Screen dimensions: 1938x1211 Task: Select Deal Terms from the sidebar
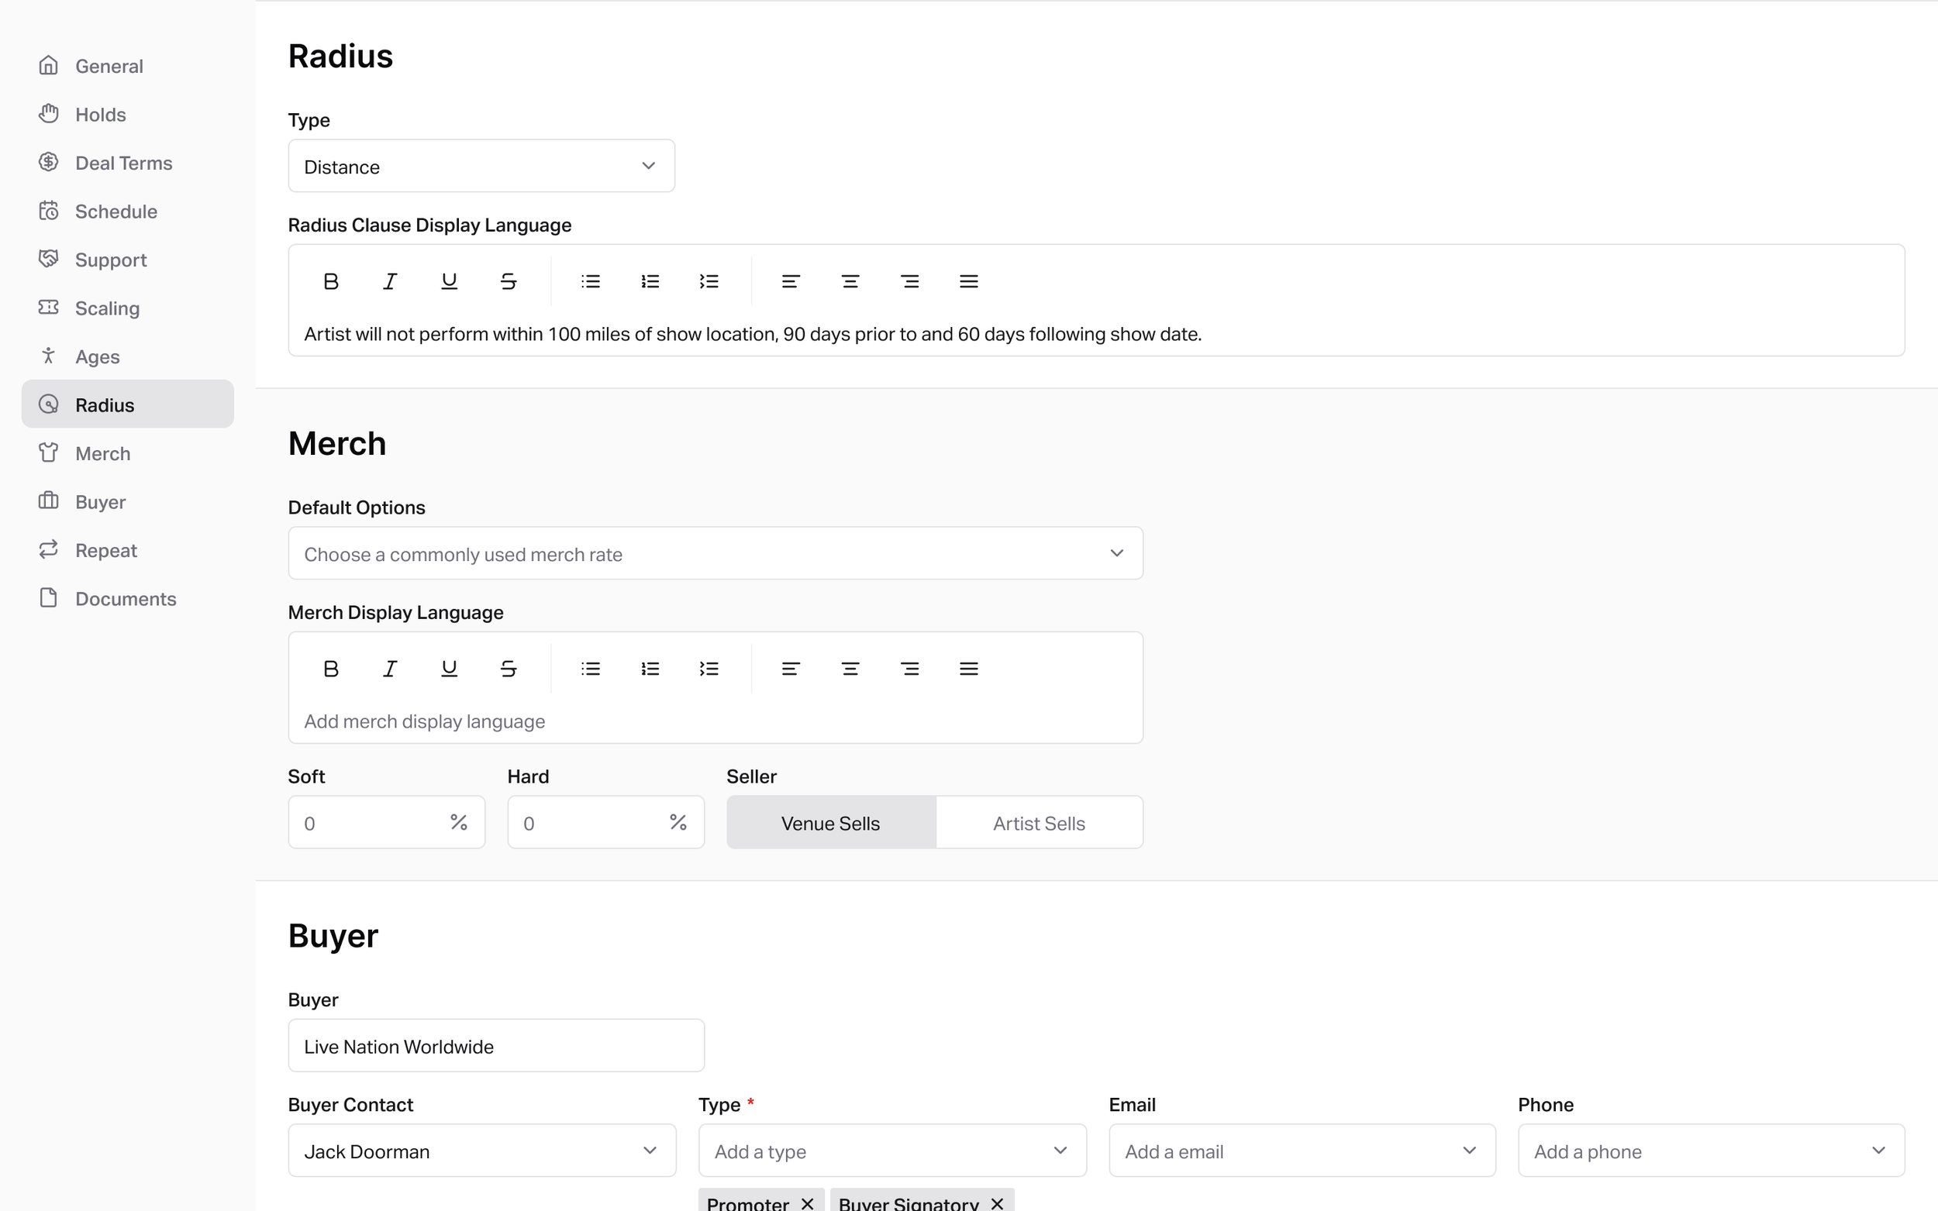coord(123,163)
